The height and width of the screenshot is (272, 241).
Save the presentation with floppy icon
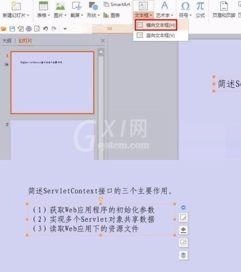(x=12, y=29)
